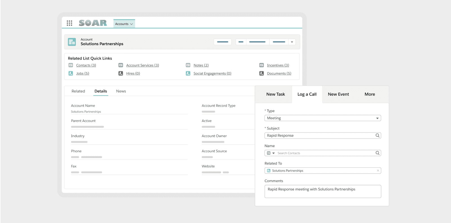The height and width of the screenshot is (223, 451).
Task: Click the Social Engagements quick link icon
Action: [x=188, y=73]
